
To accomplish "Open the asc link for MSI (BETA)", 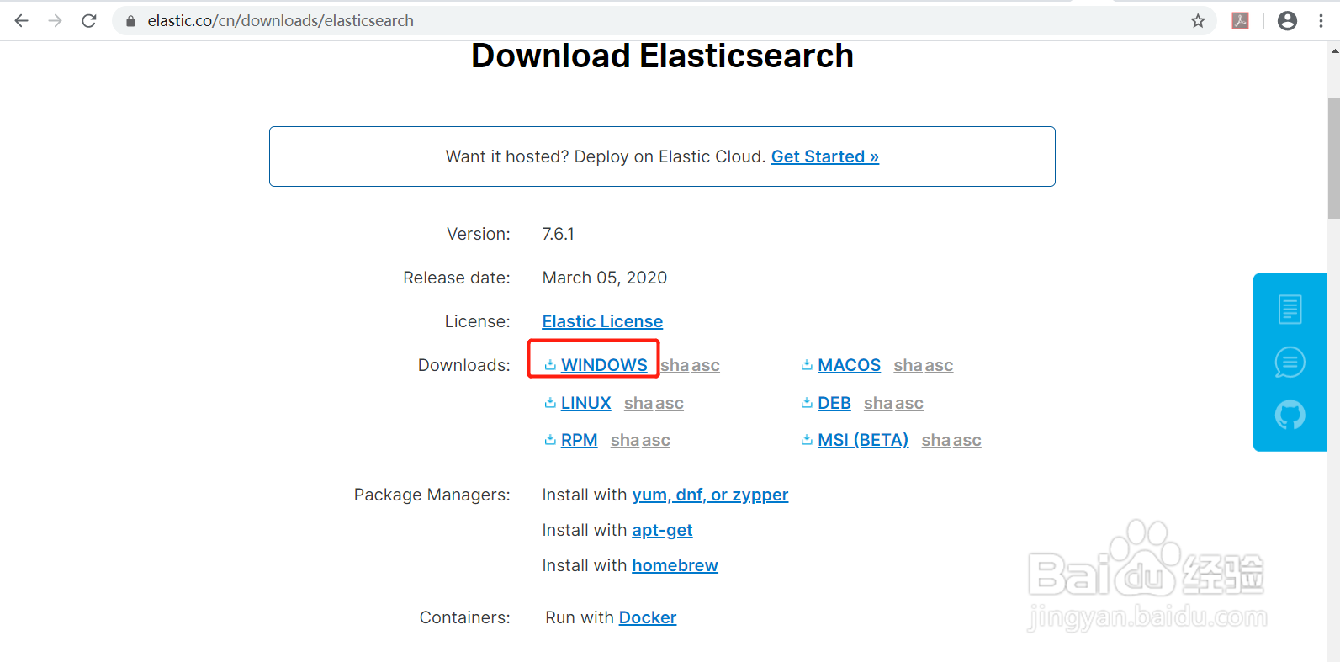I will click(967, 440).
